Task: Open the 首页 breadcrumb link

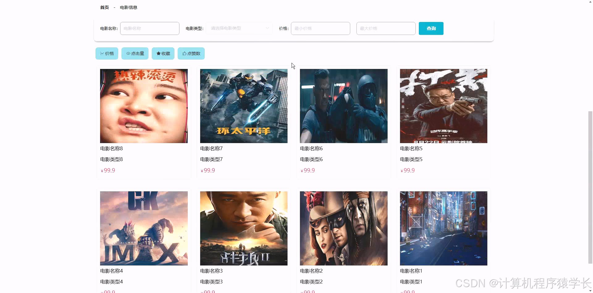Action: [x=104, y=7]
